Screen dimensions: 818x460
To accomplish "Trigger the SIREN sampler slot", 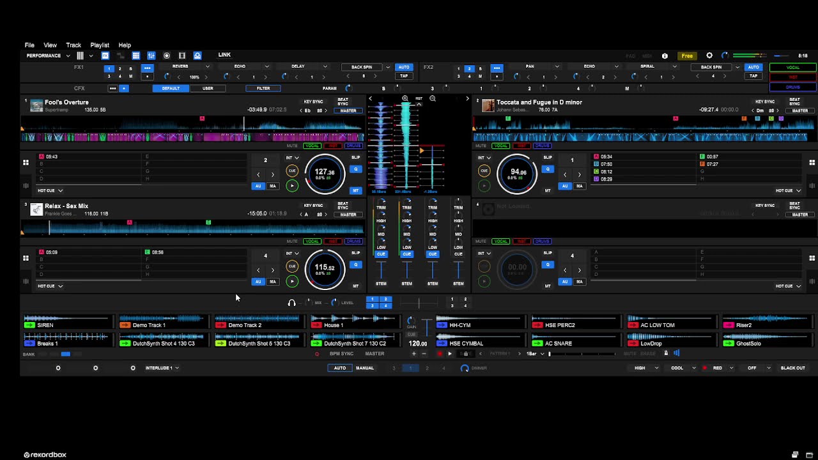I will (29, 325).
